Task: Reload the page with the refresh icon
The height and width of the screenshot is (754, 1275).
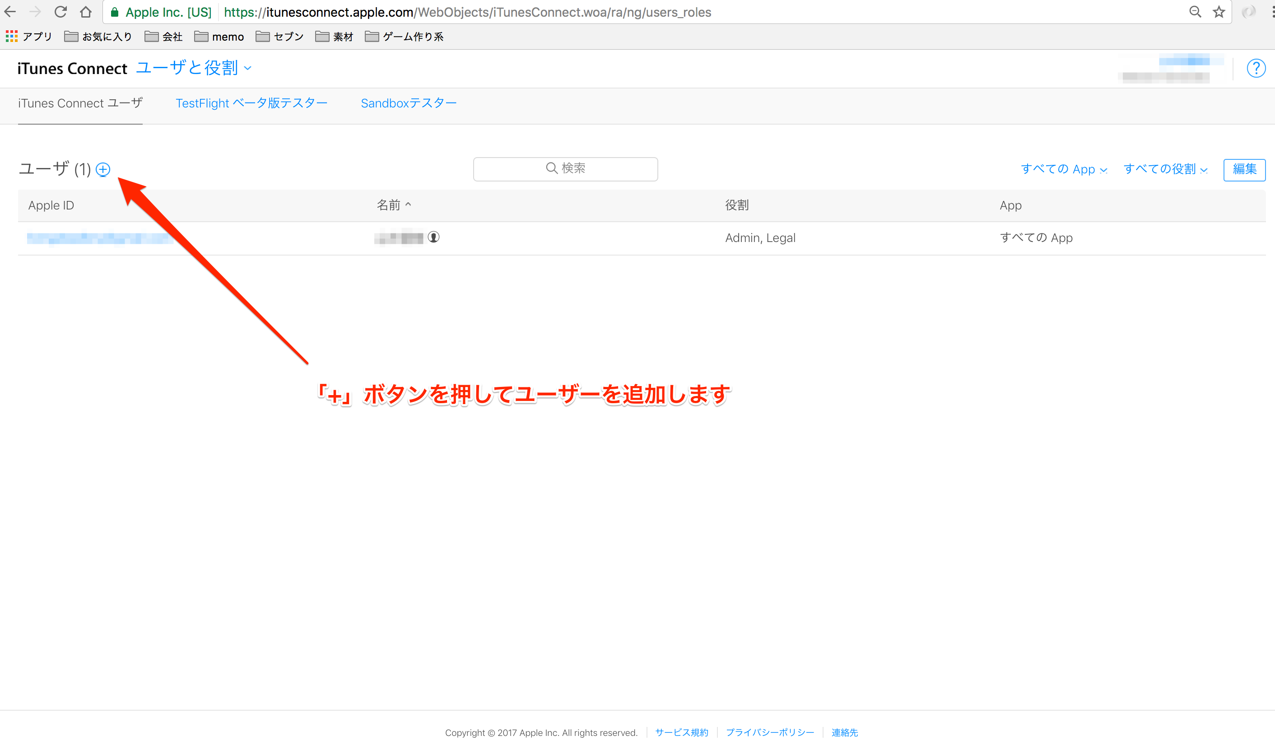Action: point(60,12)
